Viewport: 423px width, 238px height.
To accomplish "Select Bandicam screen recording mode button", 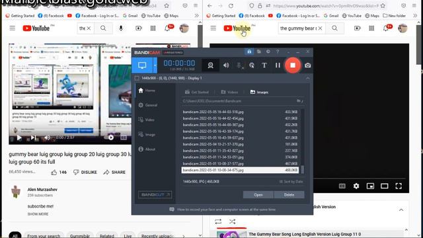I will pyautogui.click(x=142, y=65).
